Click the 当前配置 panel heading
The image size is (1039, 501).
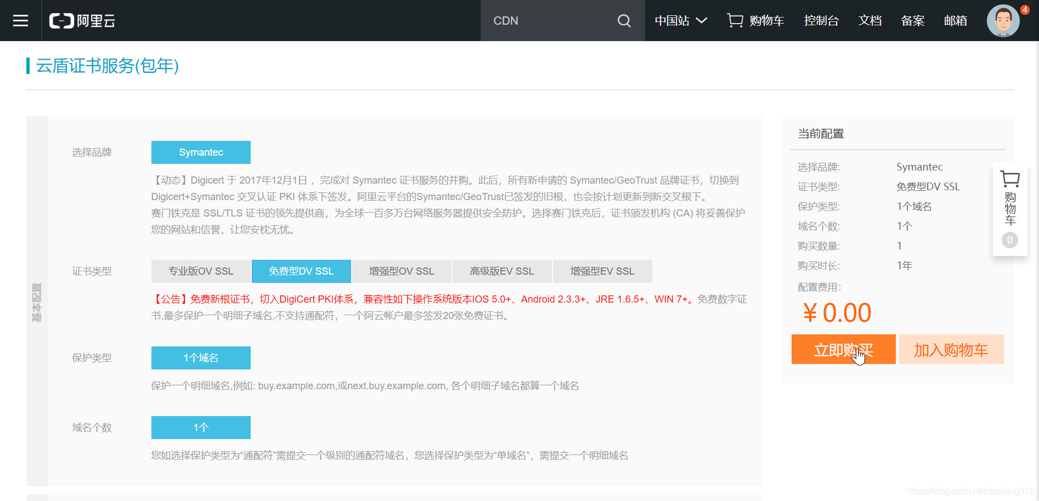pos(821,134)
